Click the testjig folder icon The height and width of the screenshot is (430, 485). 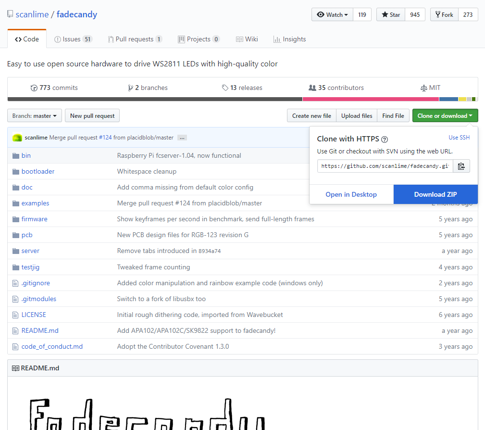click(16, 267)
